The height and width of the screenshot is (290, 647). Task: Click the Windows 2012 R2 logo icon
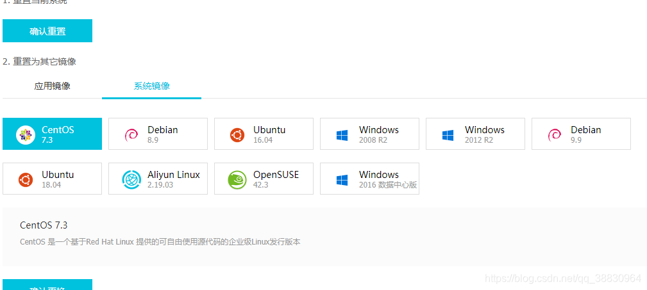coord(448,135)
